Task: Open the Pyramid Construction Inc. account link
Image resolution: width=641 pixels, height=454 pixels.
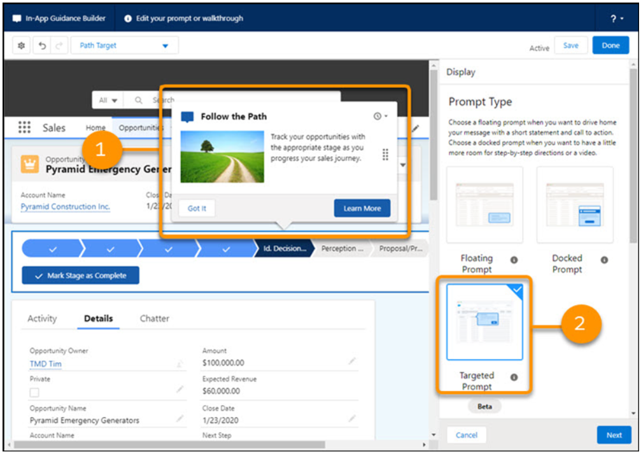Action: [65, 207]
